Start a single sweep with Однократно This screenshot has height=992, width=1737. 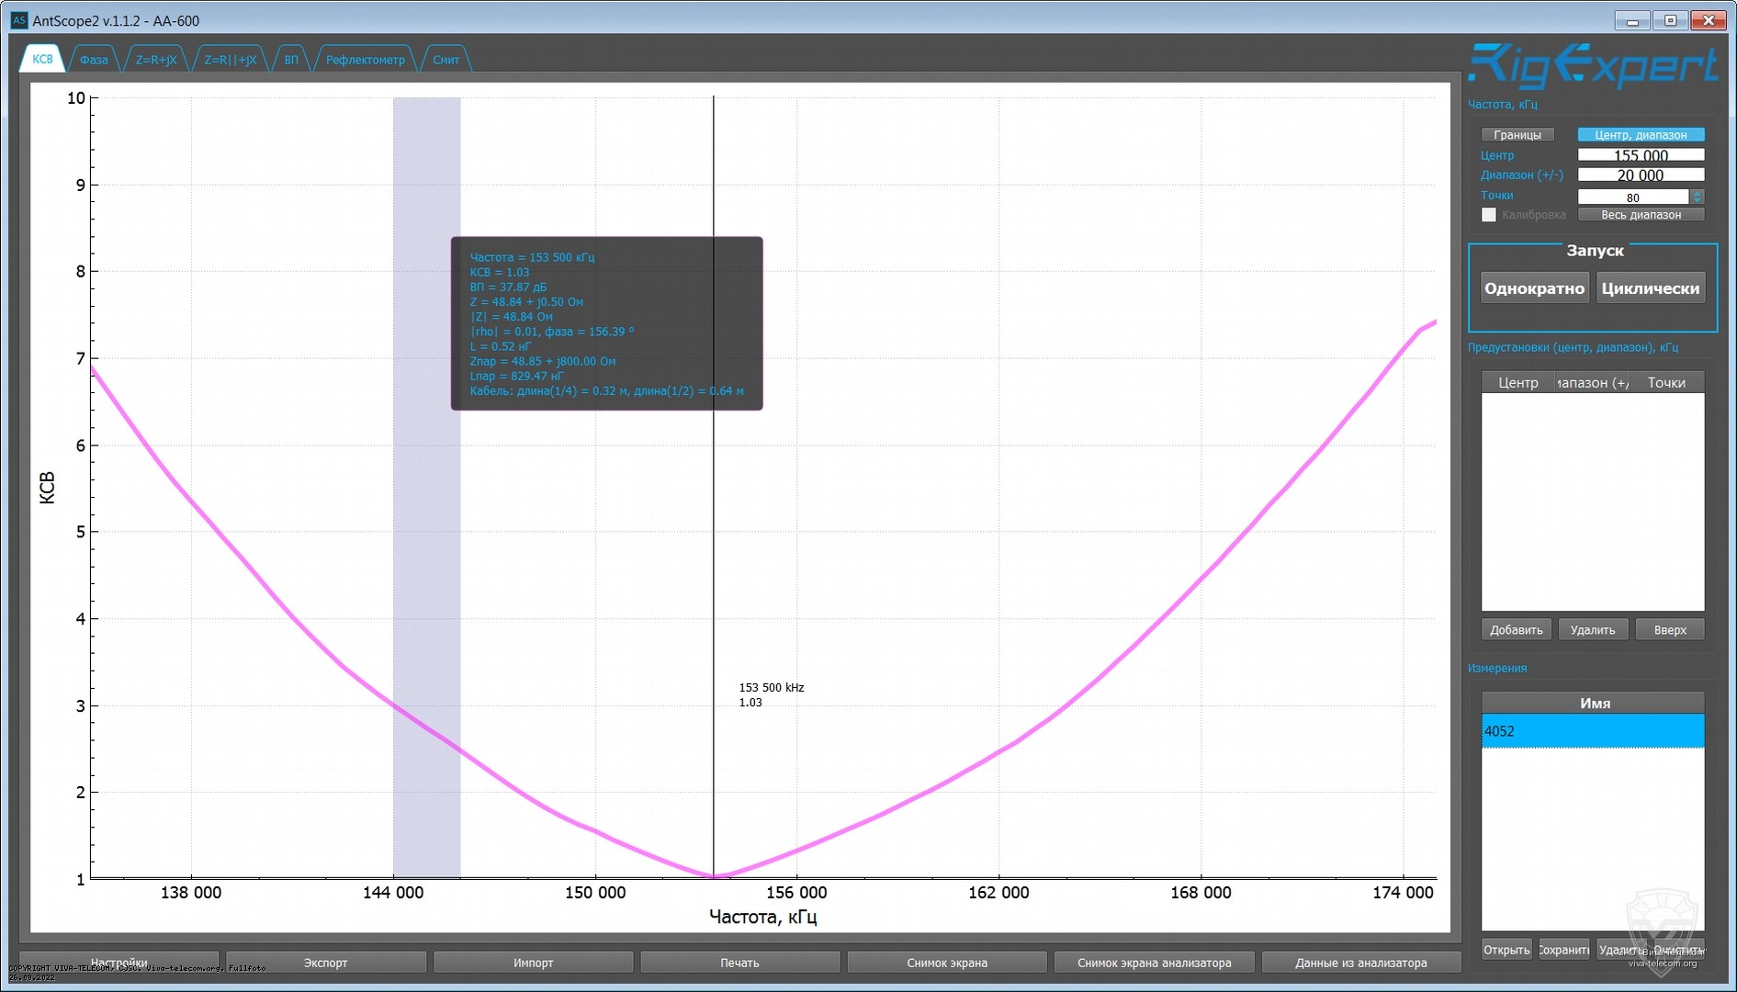1533,288
